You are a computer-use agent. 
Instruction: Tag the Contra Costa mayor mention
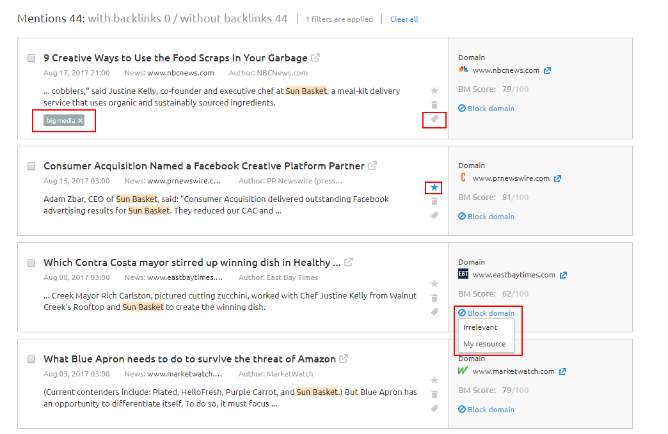click(x=434, y=312)
